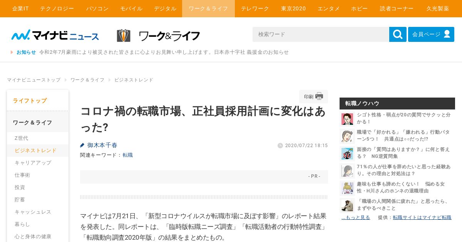Click the 転職 related keyword link

tap(128, 155)
